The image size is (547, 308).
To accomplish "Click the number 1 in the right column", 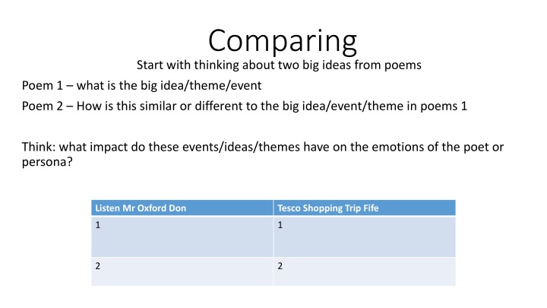I will (x=280, y=225).
